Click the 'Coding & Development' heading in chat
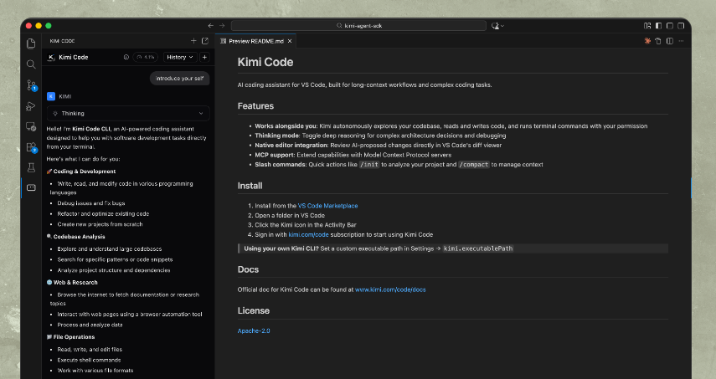716x379 pixels. coord(85,172)
